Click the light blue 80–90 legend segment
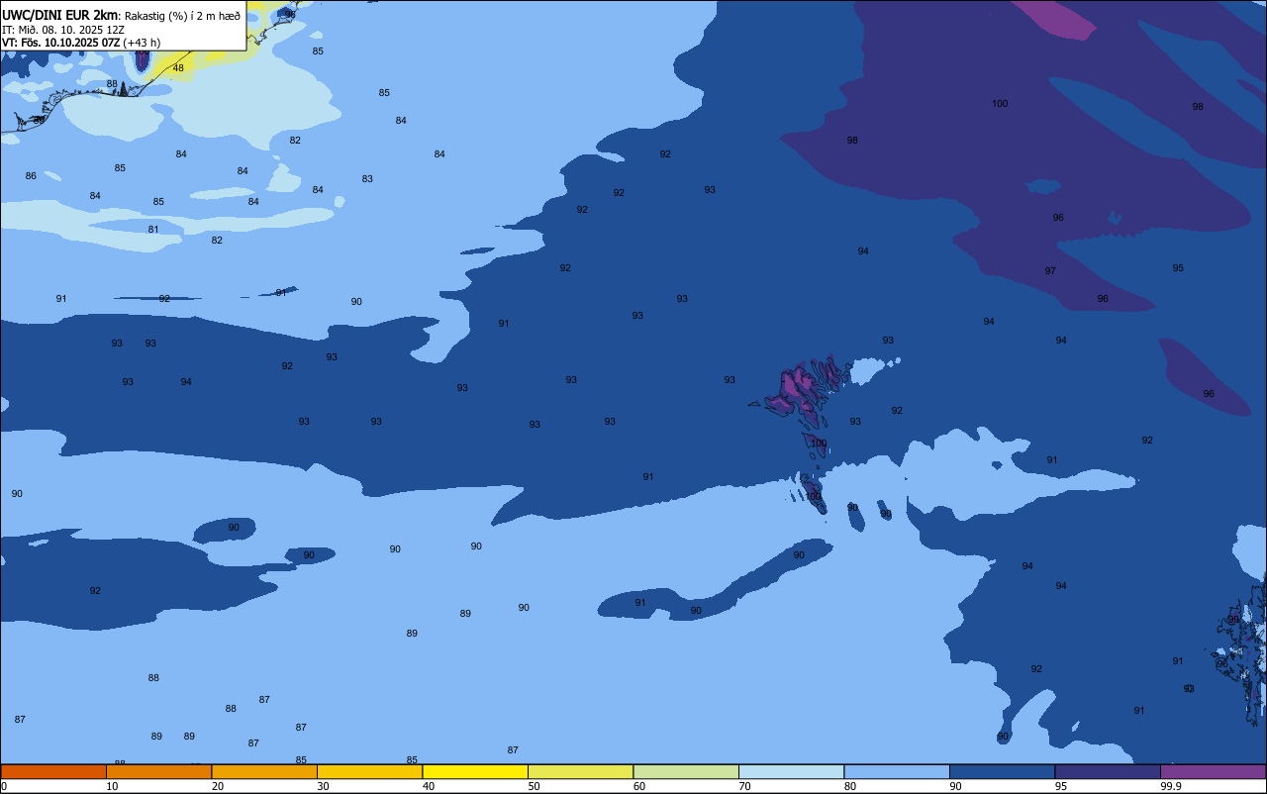This screenshot has height=794, width=1267. pyautogui.click(x=897, y=771)
